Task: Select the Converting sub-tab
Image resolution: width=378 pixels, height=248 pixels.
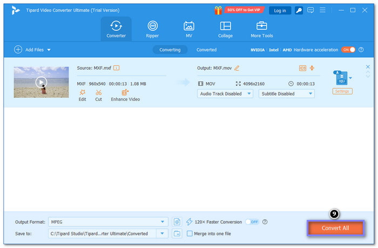Action: [x=170, y=50]
